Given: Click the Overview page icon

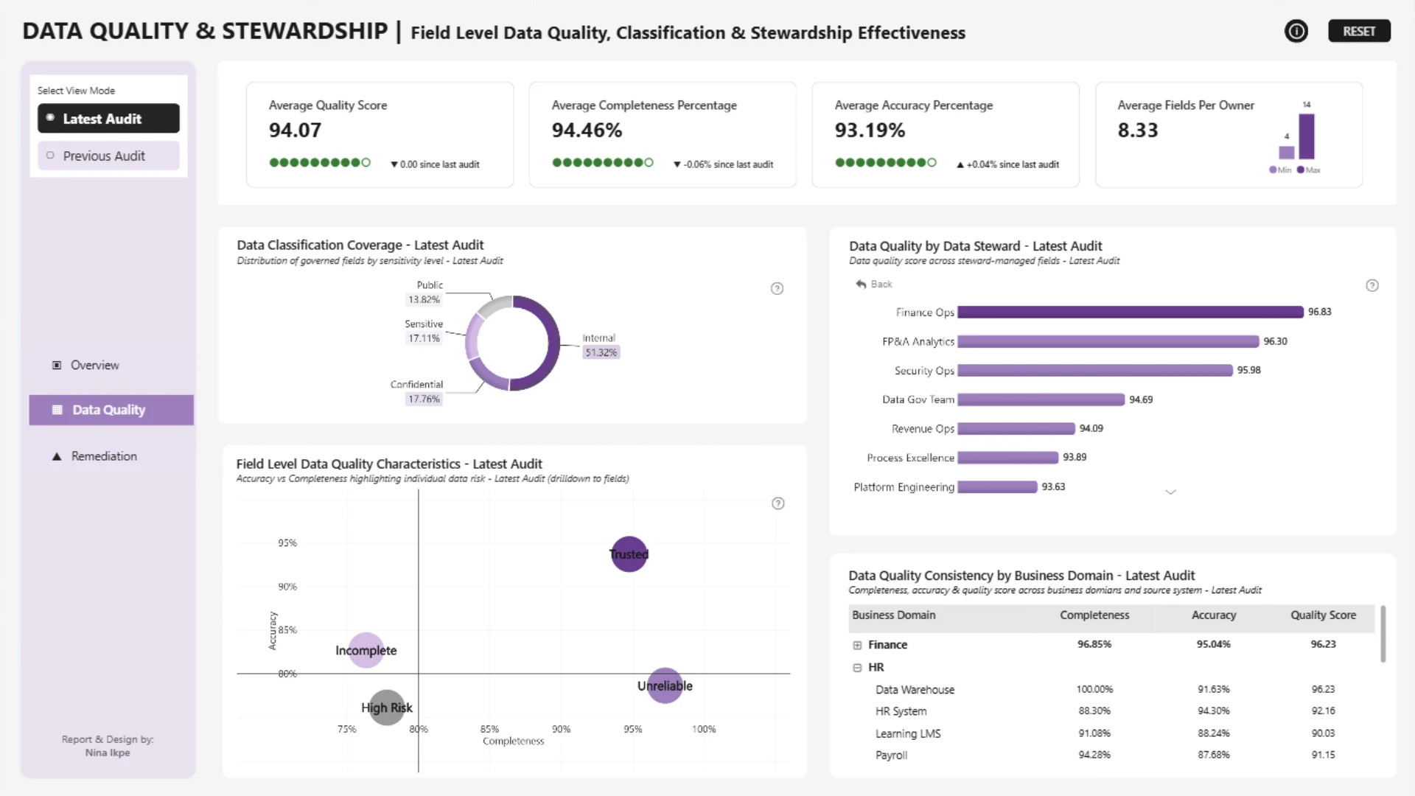Looking at the screenshot, I should 57,365.
